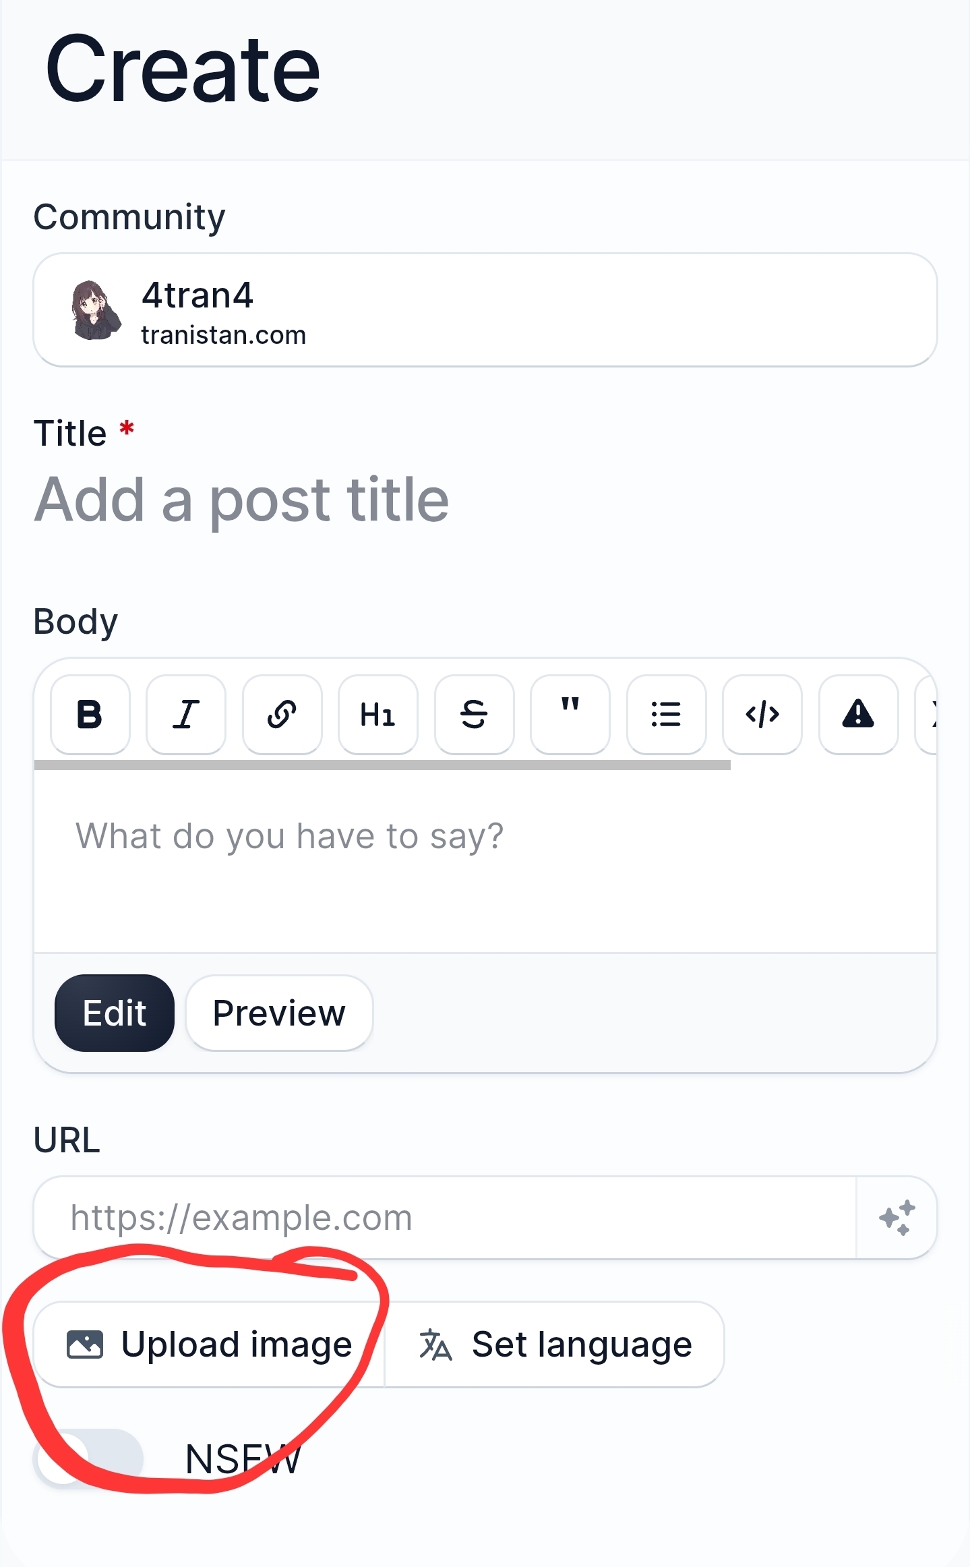
Task: Enable the NSFW switch
Action: [x=88, y=1459]
